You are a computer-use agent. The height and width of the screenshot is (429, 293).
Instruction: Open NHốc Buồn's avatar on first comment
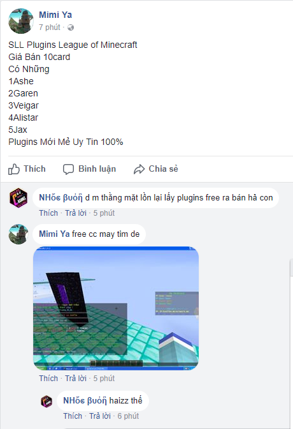tap(18, 198)
